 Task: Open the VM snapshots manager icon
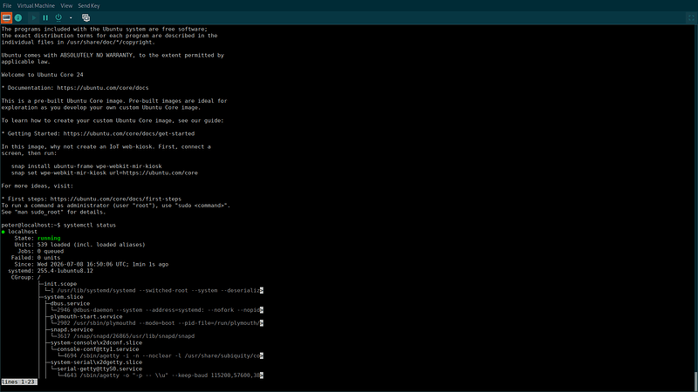pyautogui.click(x=86, y=17)
